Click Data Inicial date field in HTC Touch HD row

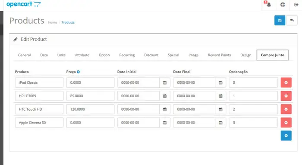(x=138, y=109)
